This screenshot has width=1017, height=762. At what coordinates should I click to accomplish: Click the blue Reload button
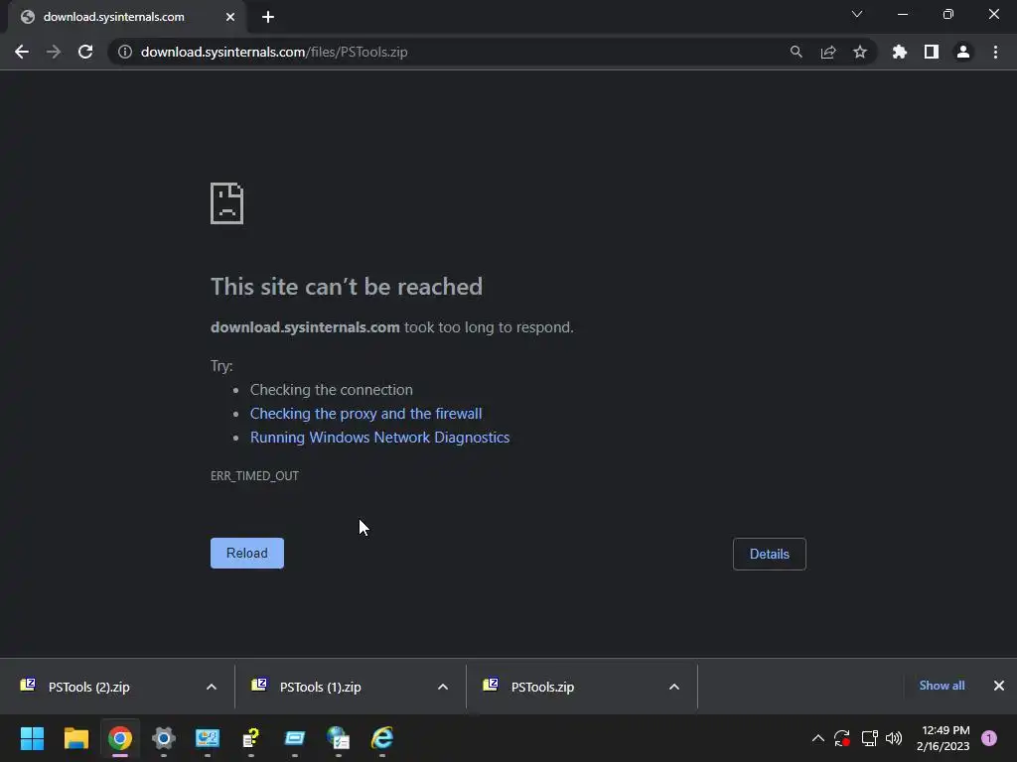247,554
